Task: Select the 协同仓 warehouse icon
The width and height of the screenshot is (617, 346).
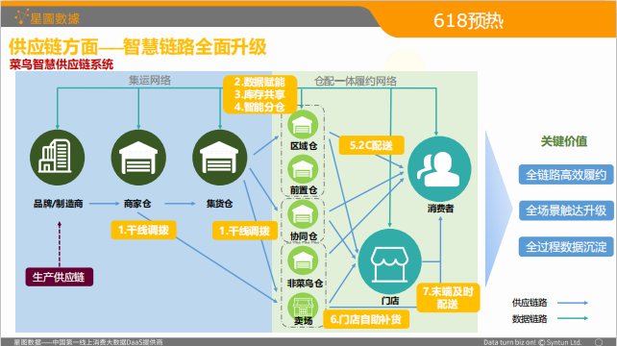Action: pyautogui.click(x=303, y=215)
